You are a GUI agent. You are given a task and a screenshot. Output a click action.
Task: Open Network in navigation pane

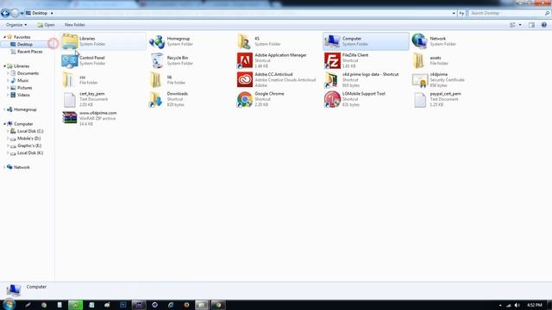click(x=22, y=167)
